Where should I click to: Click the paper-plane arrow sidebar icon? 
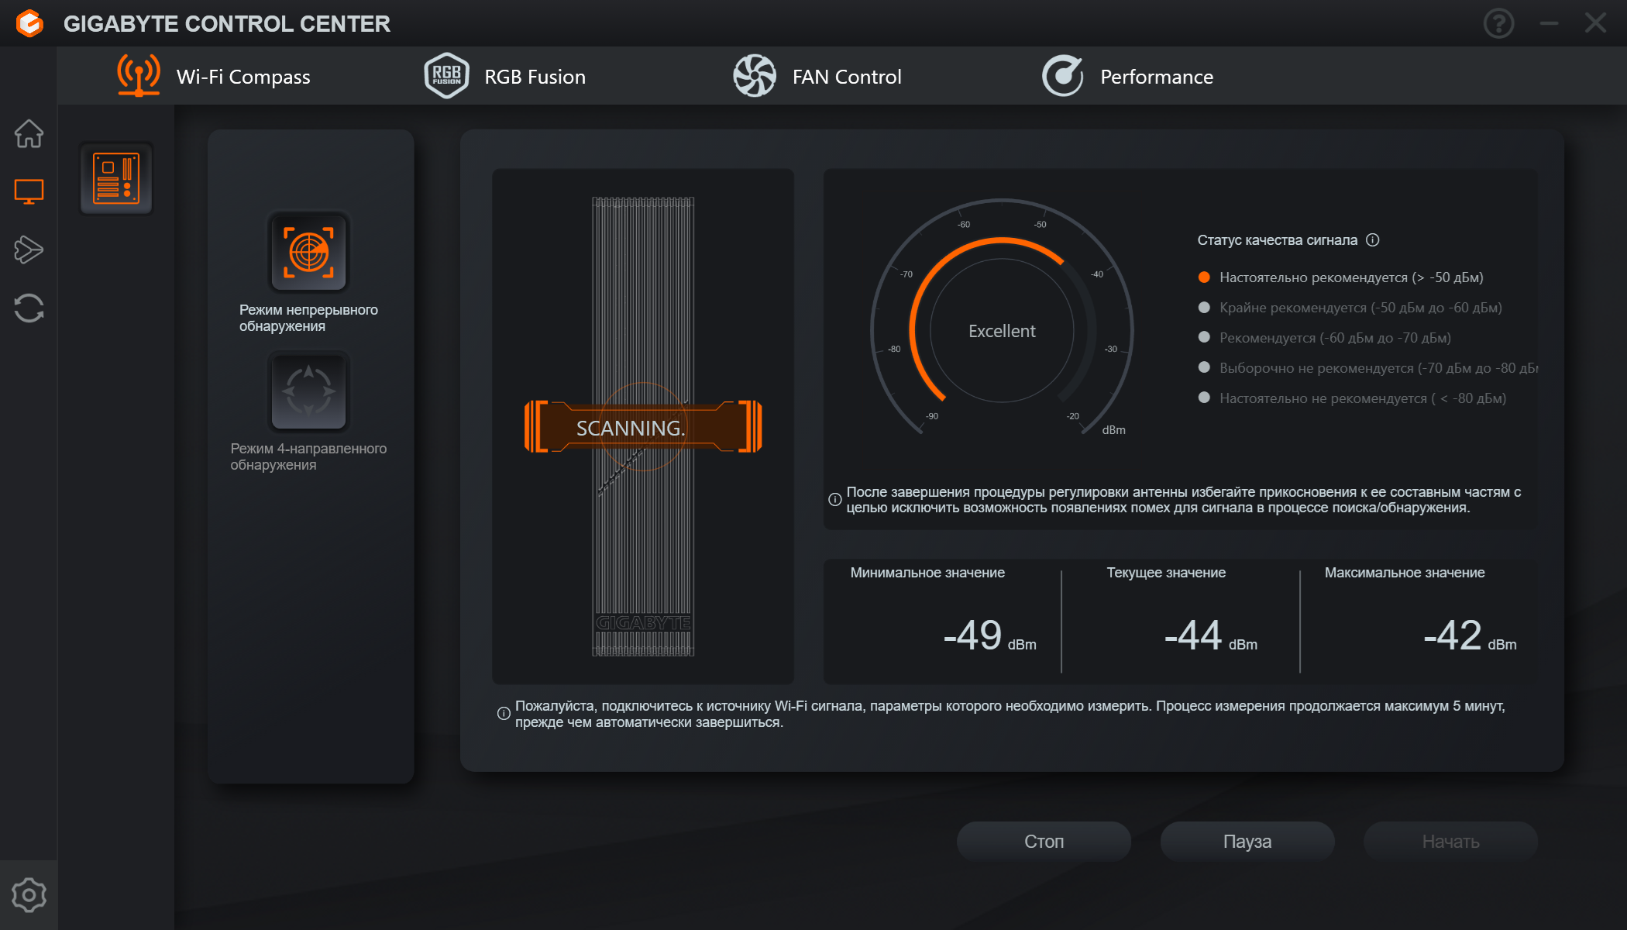29,250
